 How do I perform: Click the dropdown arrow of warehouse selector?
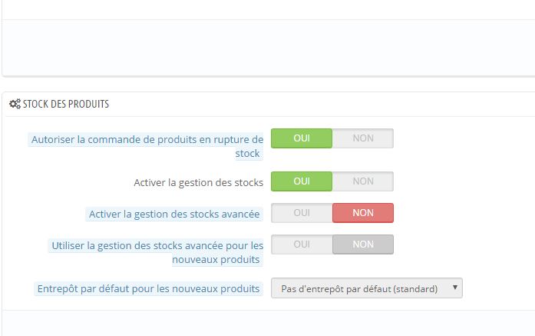(x=455, y=288)
